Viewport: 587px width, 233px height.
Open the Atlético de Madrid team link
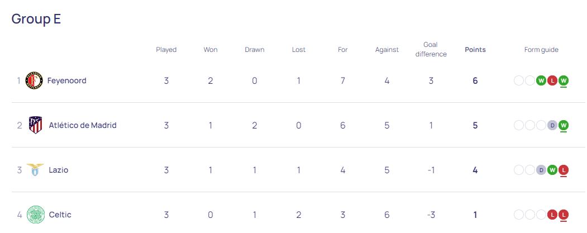[x=82, y=125]
